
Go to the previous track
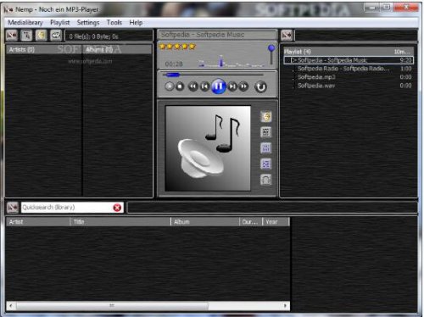(204, 86)
